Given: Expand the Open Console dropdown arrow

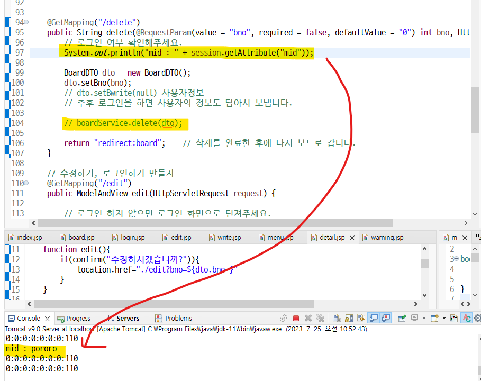Looking at the screenshot, I should pos(444,318).
